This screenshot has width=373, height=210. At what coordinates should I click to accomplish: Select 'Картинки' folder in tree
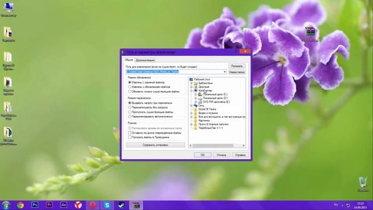pyautogui.click(x=204, y=121)
